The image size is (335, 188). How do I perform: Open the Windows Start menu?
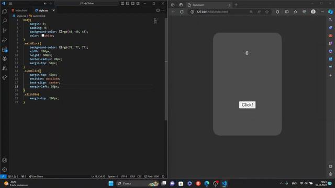111,183
